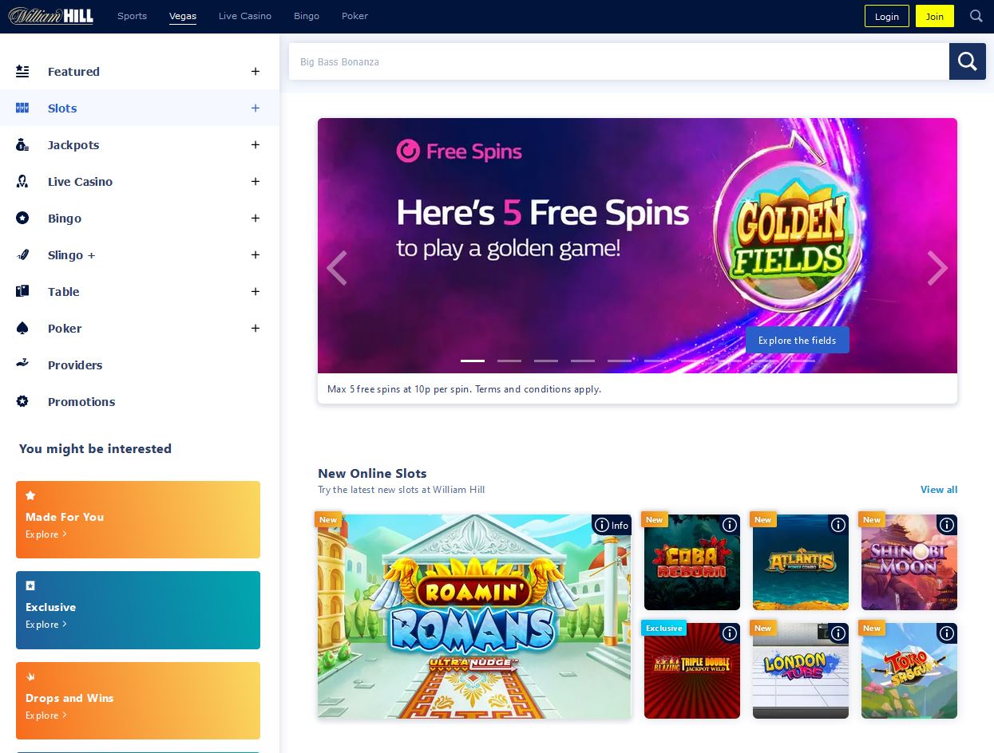Click the Providers hand icon
Image resolution: width=994 pixels, height=753 pixels.
(x=22, y=364)
